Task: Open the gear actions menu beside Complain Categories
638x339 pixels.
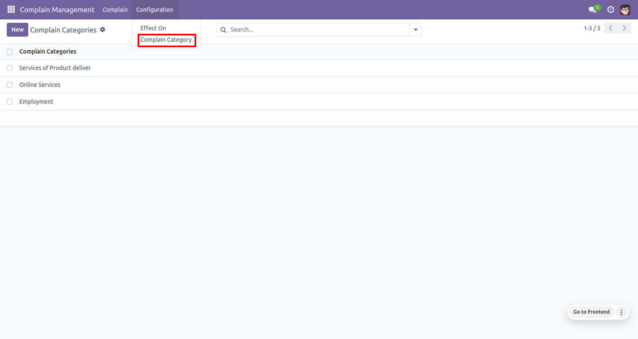Action: click(x=103, y=30)
